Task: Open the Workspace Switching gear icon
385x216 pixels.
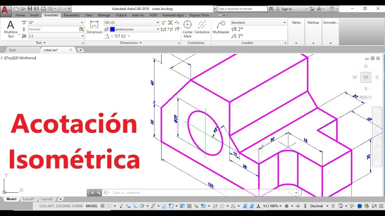Action: click(x=287, y=206)
